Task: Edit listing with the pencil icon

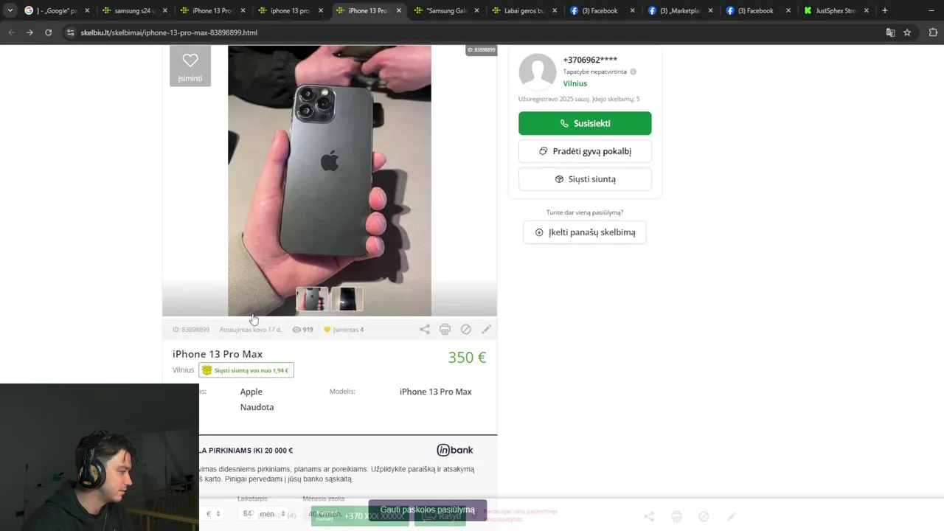Action: 486,330
